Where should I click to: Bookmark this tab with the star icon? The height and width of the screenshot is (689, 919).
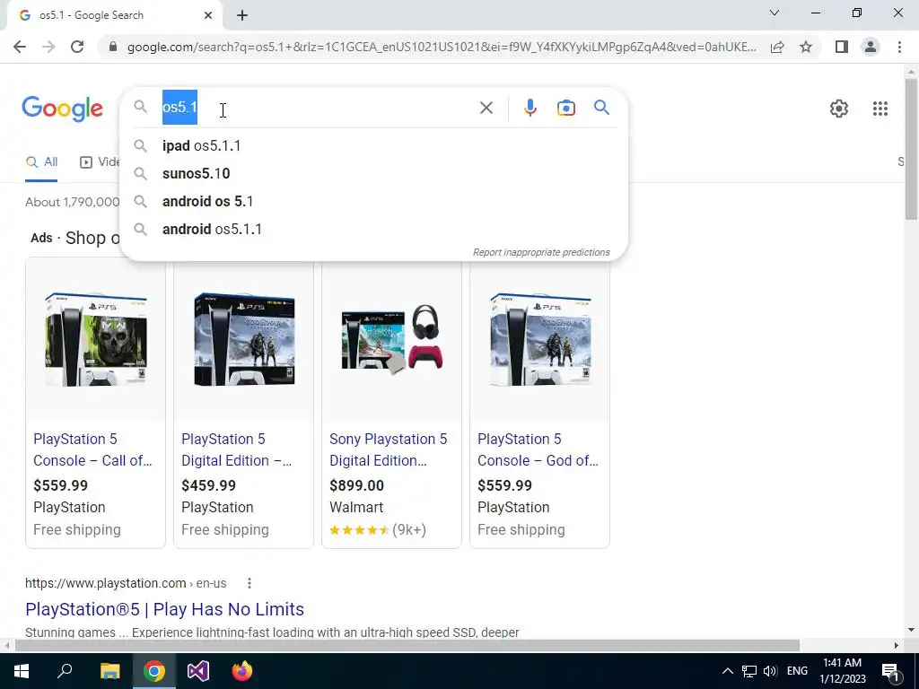(807, 47)
